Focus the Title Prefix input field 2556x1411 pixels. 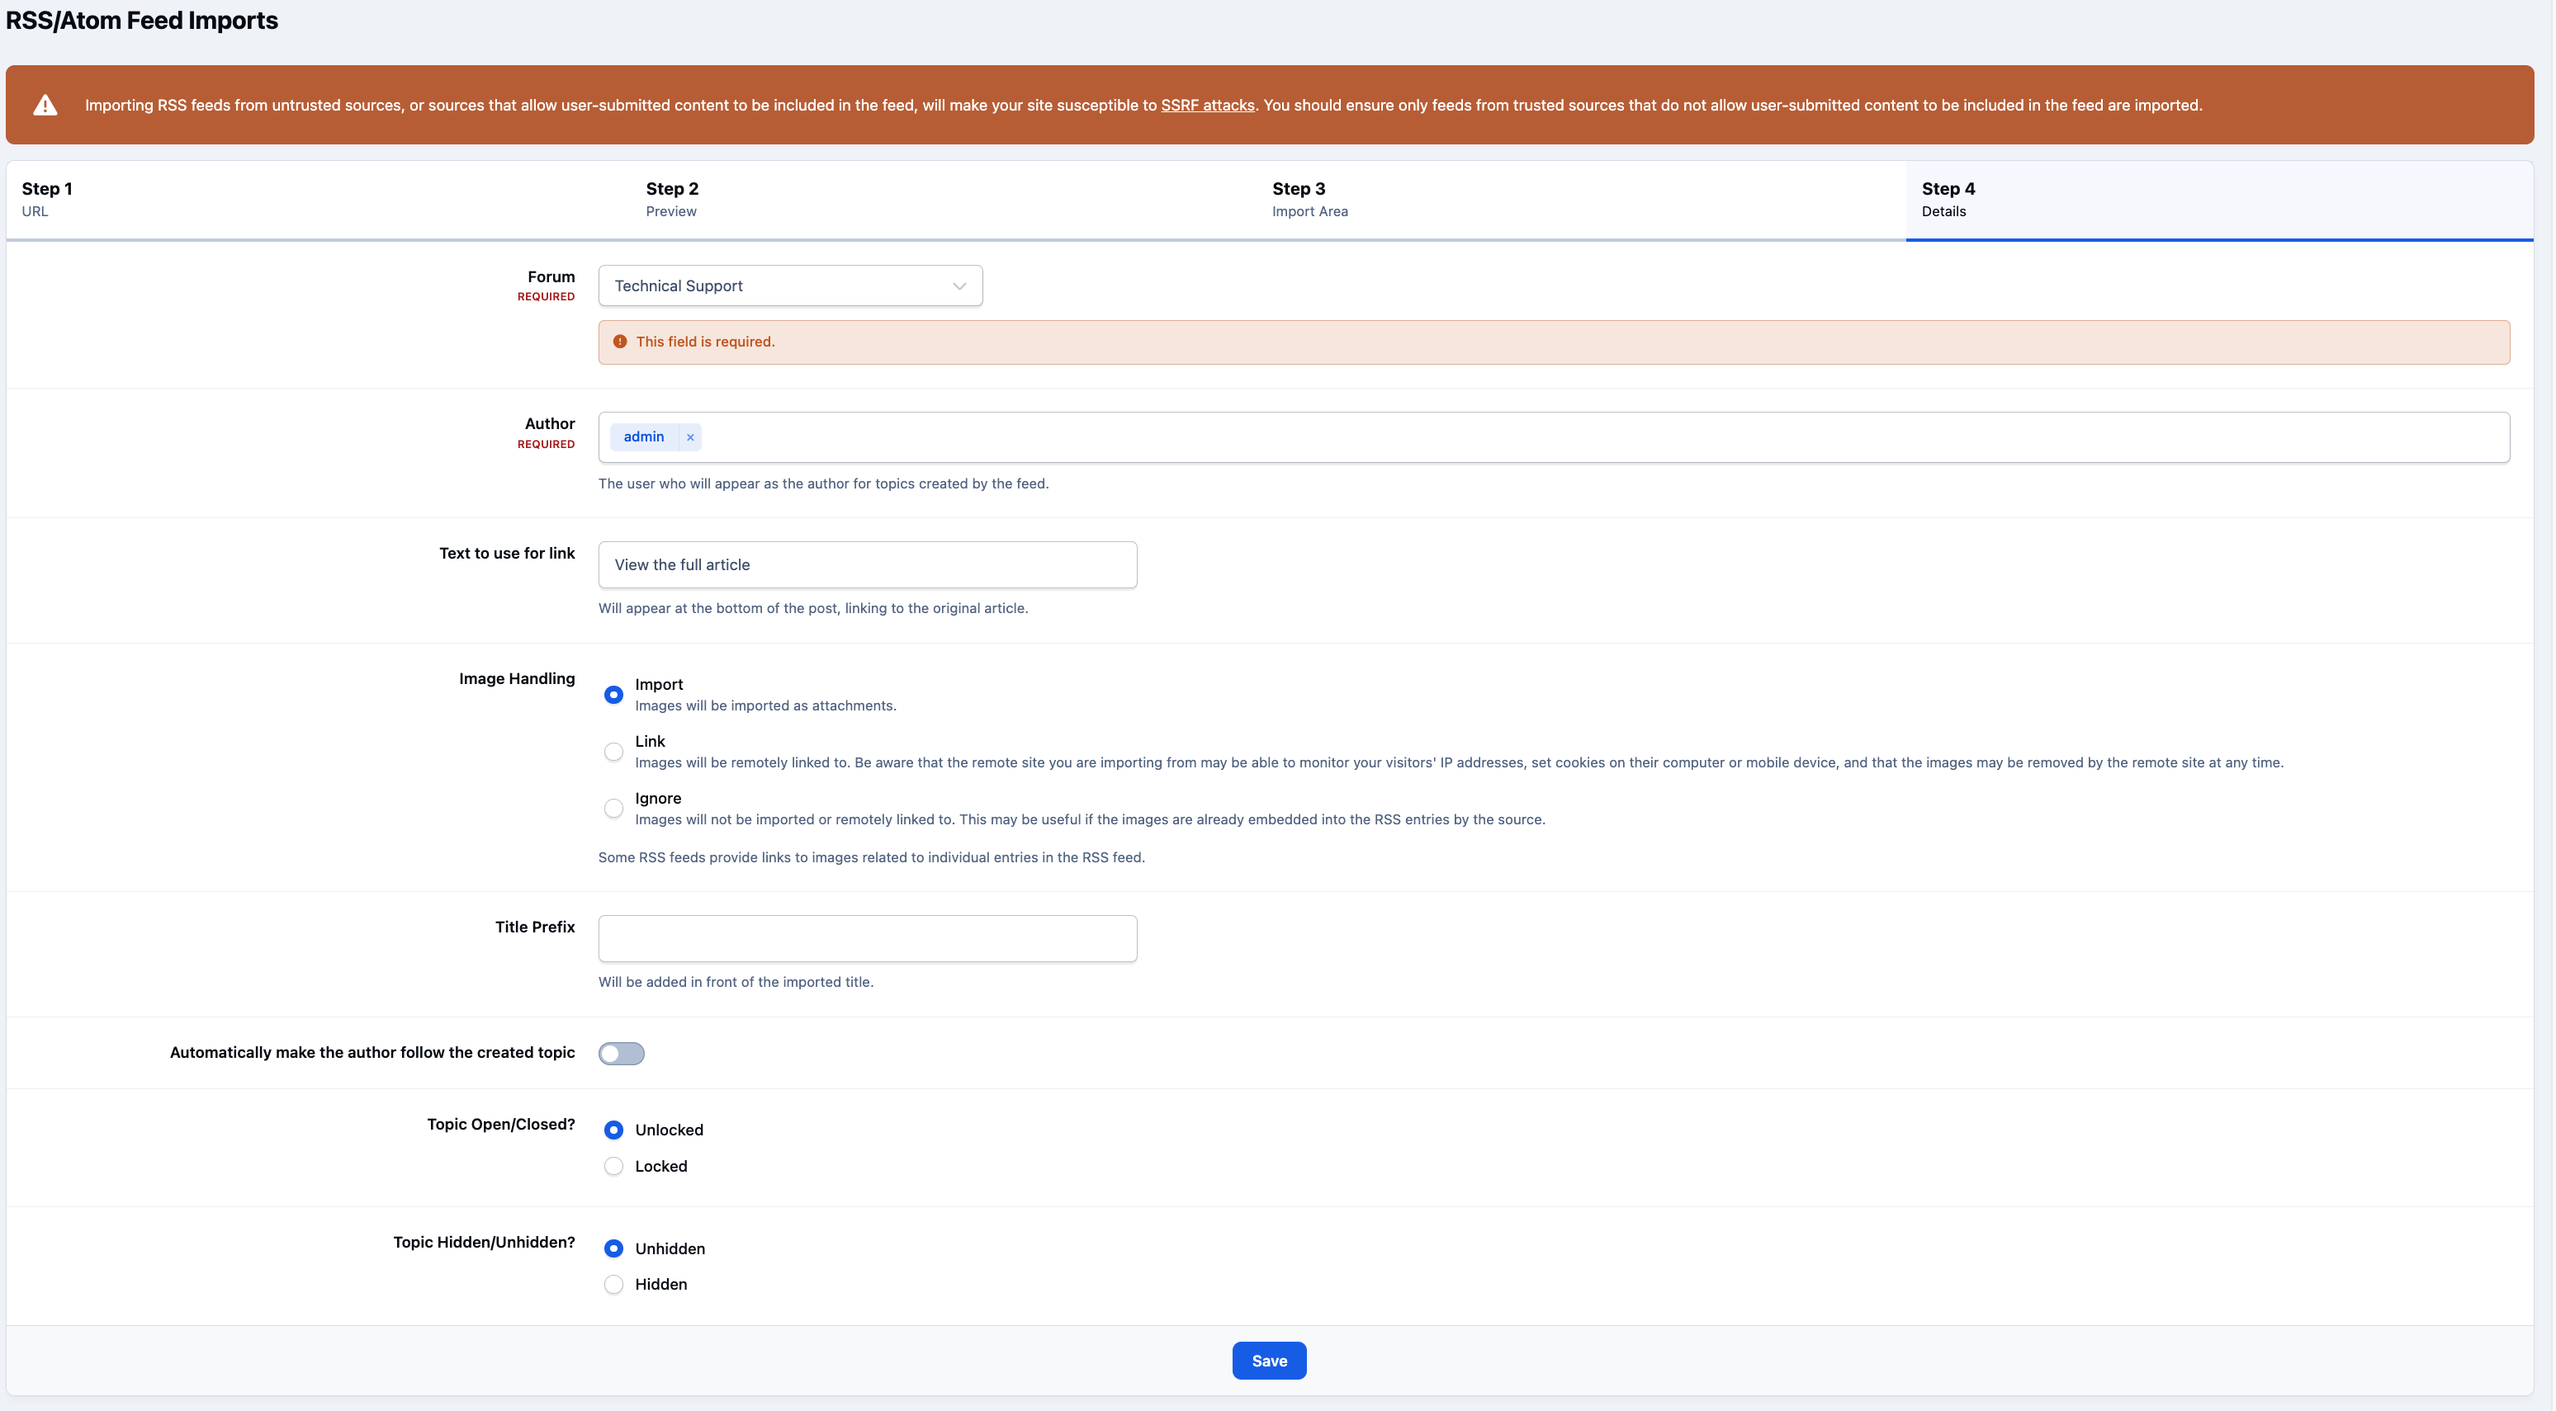(867, 938)
